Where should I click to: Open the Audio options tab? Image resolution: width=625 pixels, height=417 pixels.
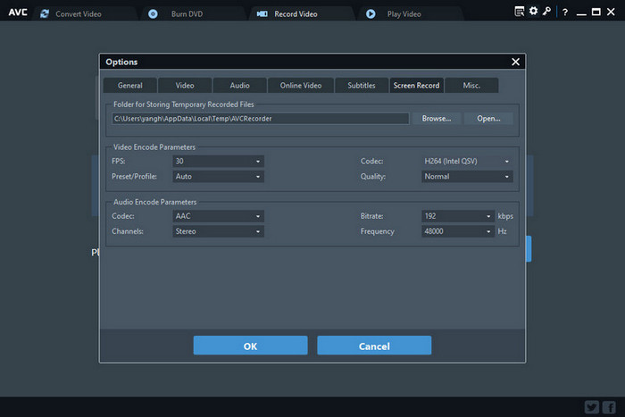(239, 86)
